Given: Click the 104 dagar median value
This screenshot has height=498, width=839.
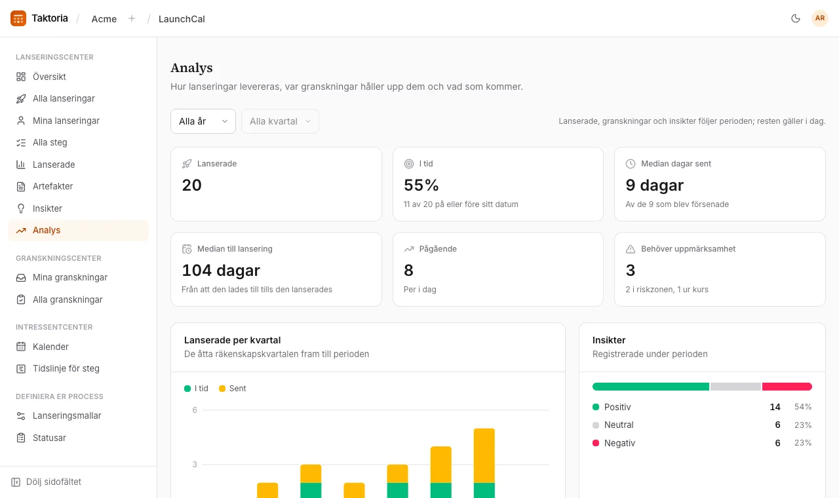Looking at the screenshot, I should (221, 270).
